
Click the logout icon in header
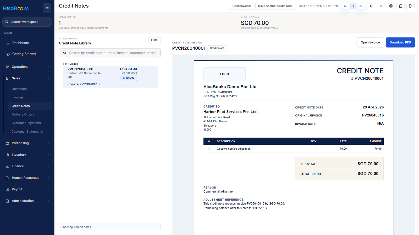click(410, 6)
